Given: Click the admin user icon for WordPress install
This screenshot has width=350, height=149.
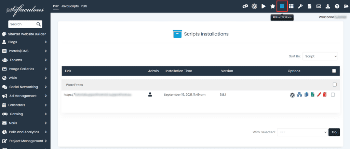Looking at the screenshot, I should click(x=150, y=94).
